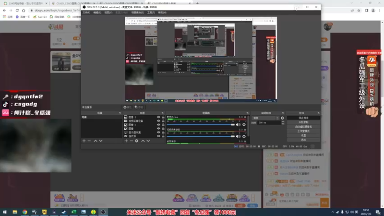This screenshot has height=216, width=384.
Task: Open the Scene Collection (场景集合) menu
Action: [x=138, y=12]
